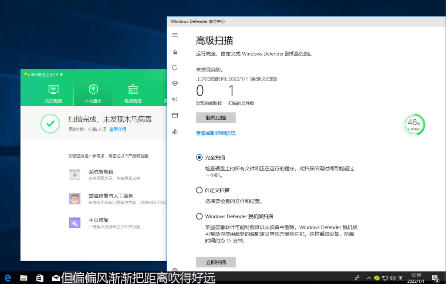The width and height of the screenshot is (446, 284).
Task: Open 故障修复与人工服务 avatar icon
Action: coord(75,199)
